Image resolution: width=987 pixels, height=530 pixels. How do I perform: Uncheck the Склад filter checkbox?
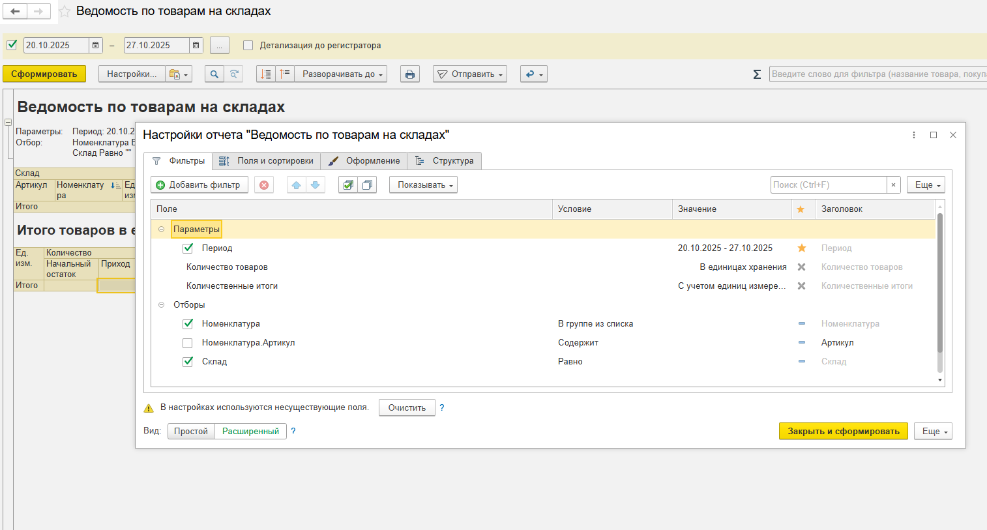[x=188, y=362]
